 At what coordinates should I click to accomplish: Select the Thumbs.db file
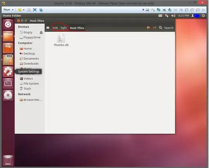[61, 40]
